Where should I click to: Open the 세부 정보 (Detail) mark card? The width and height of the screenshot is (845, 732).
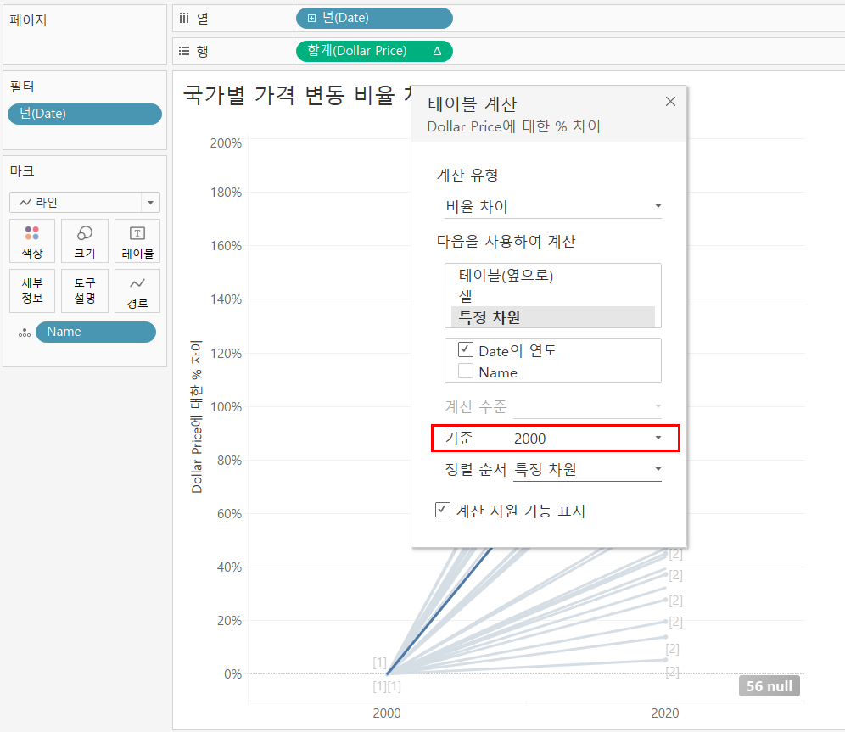point(31,291)
